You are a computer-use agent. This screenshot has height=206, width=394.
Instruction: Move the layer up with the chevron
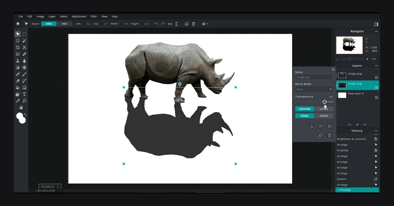[x=349, y=125]
